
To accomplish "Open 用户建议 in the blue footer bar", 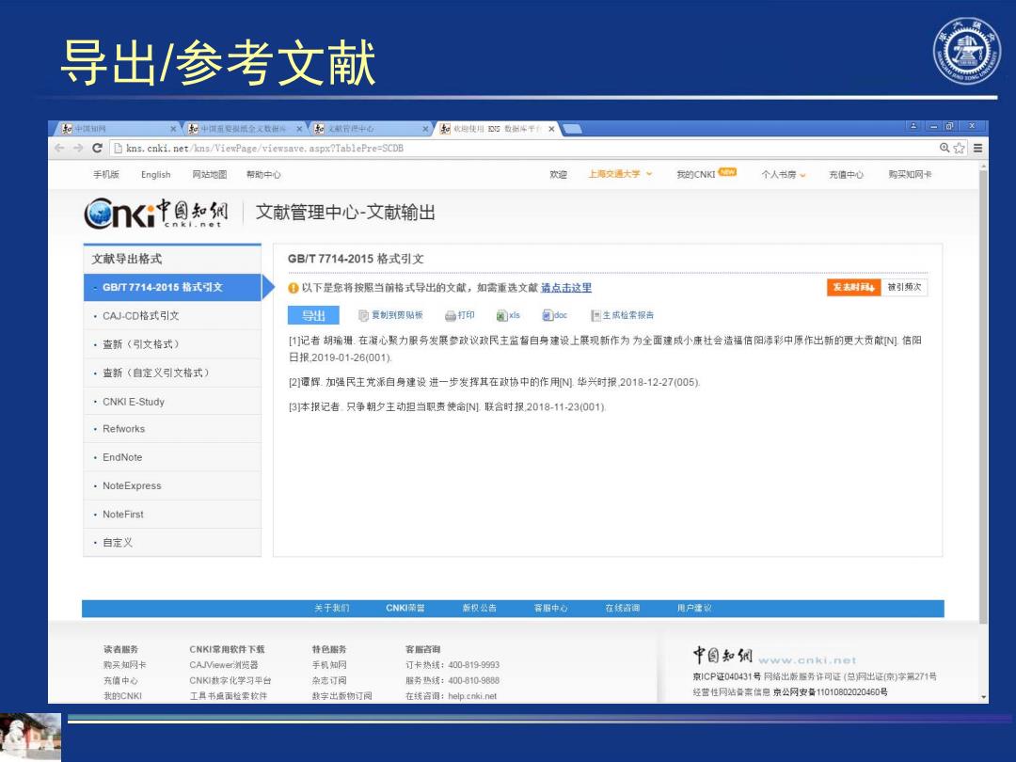I will (694, 609).
